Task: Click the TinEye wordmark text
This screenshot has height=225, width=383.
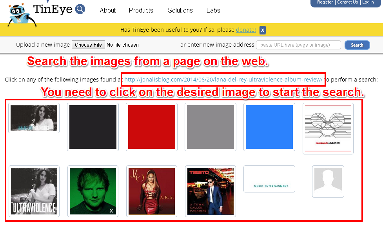Action: coord(53,9)
